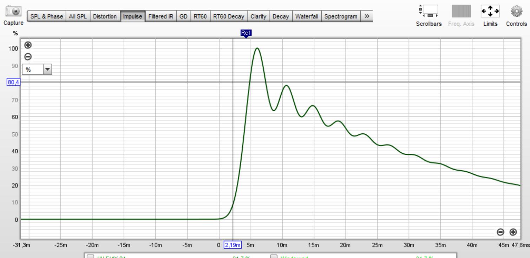
Task: Go to the Filtered IR tab
Action: coord(162,16)
